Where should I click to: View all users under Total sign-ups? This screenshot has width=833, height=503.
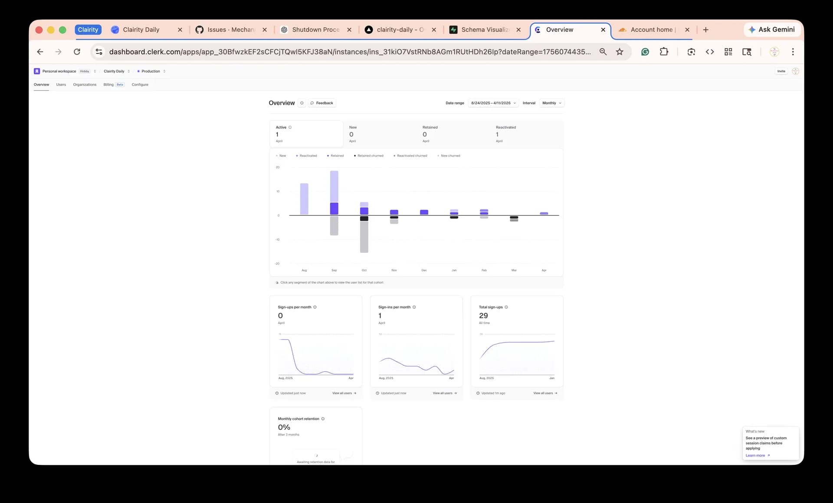(x=545, y=393)
